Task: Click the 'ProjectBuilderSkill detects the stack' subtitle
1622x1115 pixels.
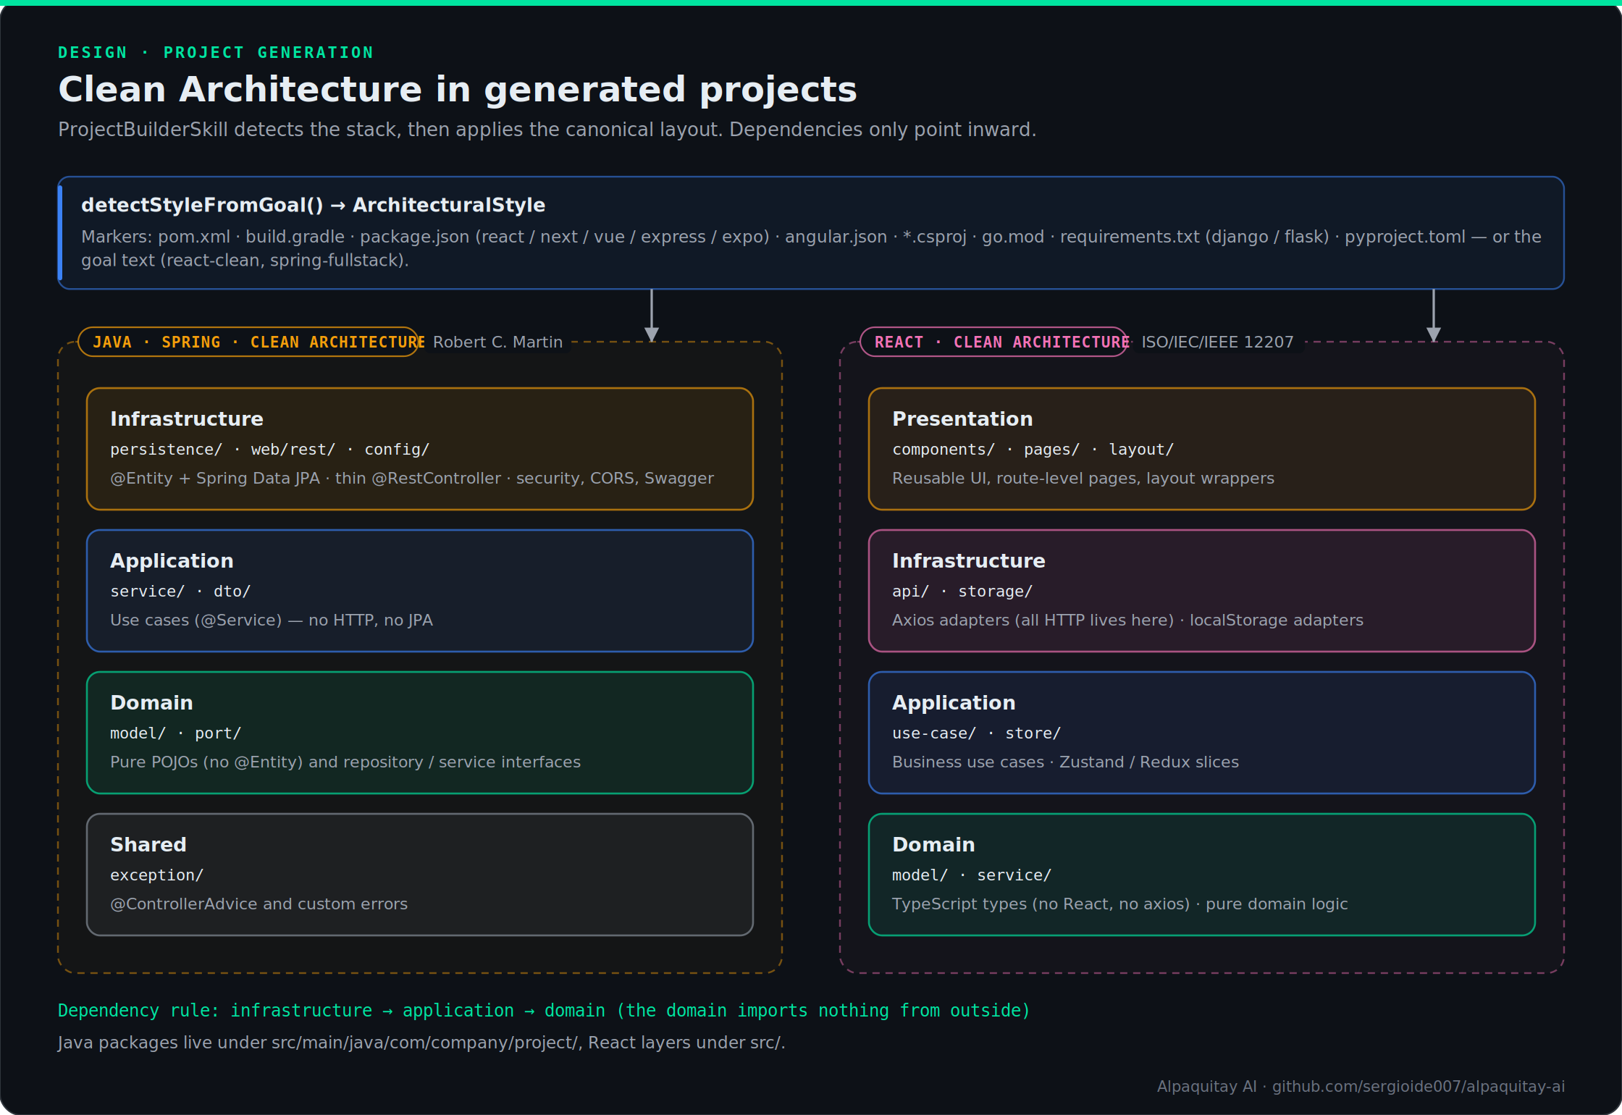Action: coord(547,130)
